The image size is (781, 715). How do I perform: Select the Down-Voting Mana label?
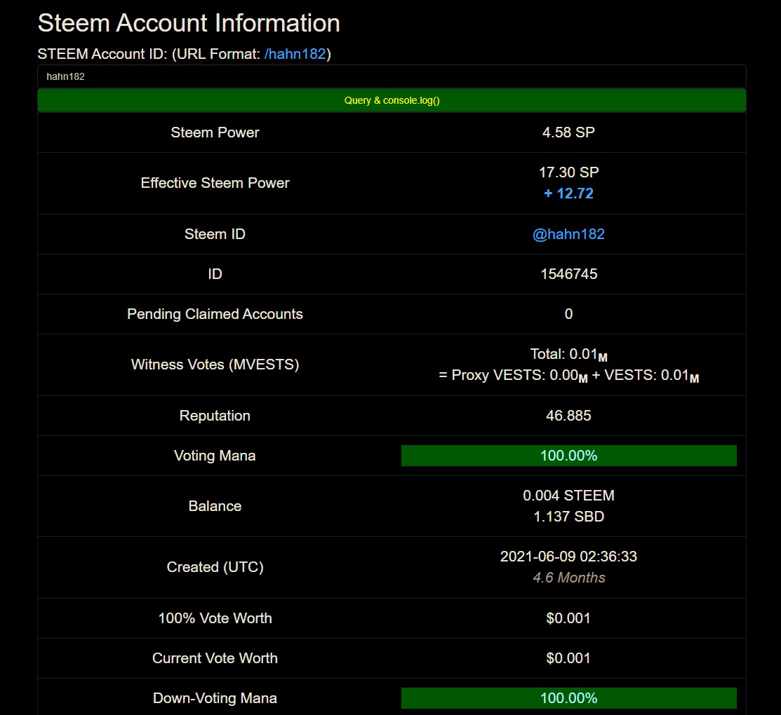(x=215, y=698)
